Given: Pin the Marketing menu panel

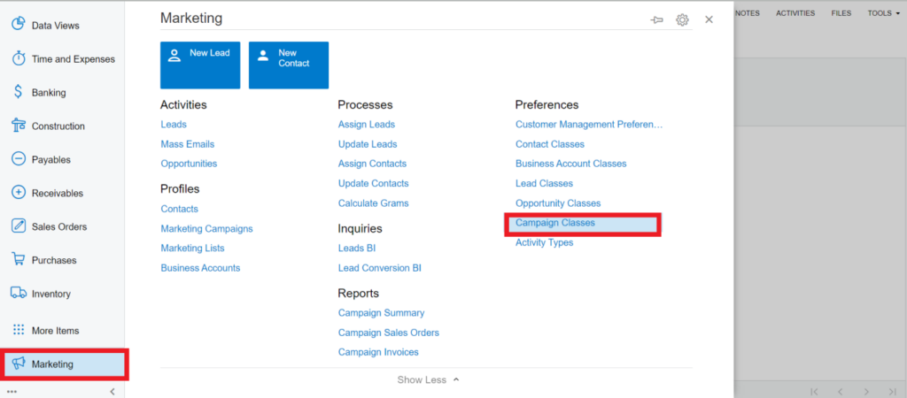Looking at the screenshot, I should tap(657, 19).
